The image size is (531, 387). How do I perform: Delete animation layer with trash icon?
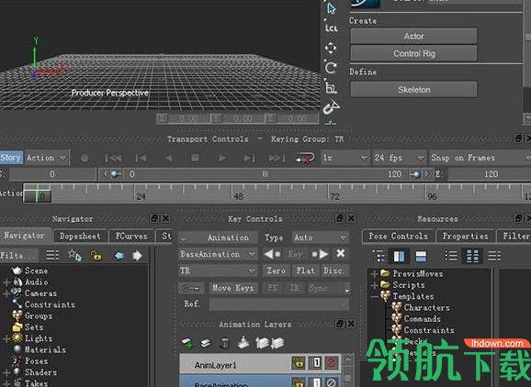click(224, 343)
